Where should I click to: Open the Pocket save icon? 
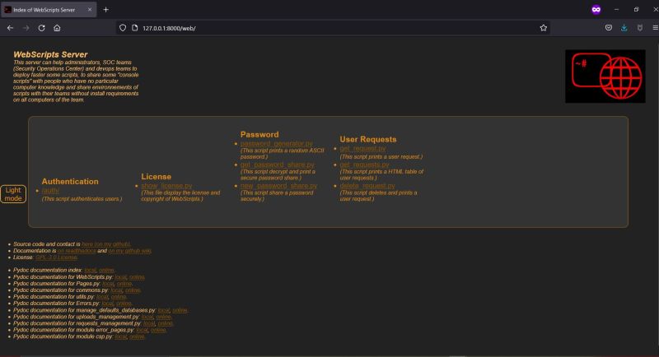click(x=609, y=28)
